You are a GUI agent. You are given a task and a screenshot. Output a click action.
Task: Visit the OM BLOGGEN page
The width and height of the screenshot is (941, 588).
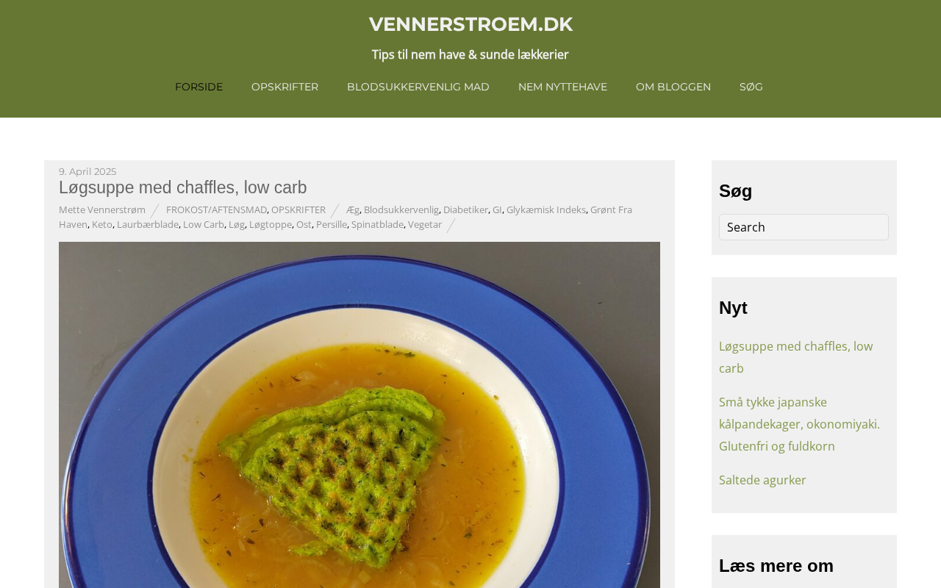(673, 87)
